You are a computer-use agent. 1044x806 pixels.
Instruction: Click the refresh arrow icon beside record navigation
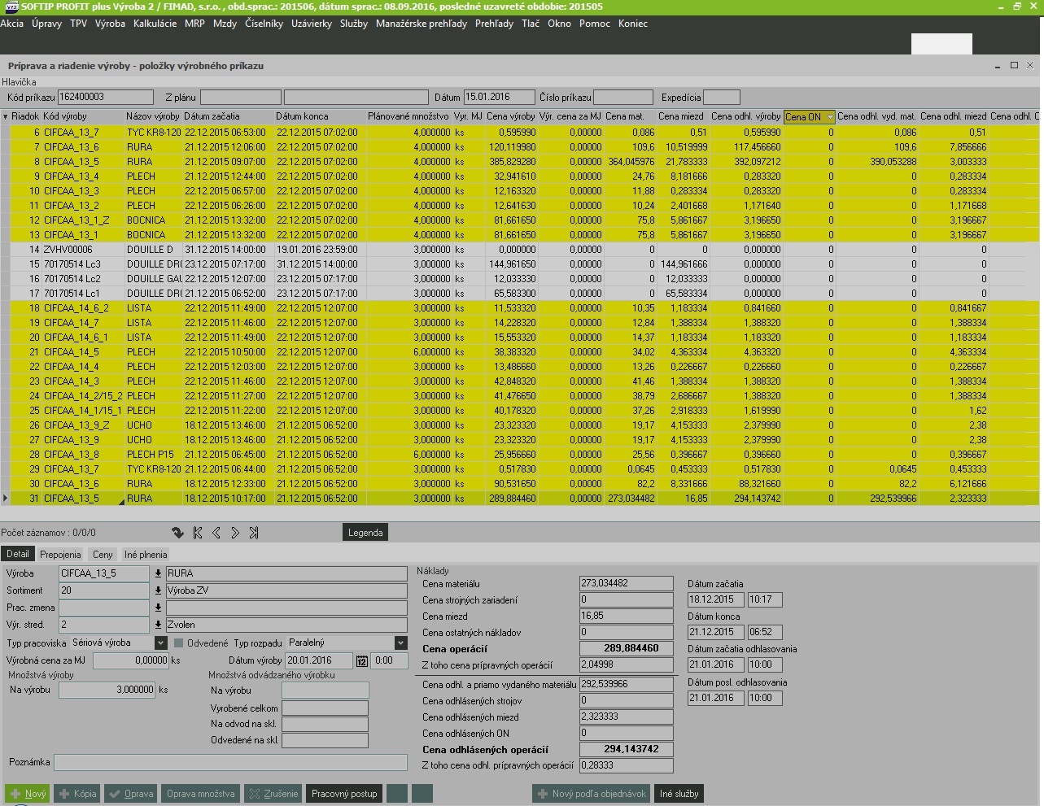pyautogui.click(x=177, y=533)
